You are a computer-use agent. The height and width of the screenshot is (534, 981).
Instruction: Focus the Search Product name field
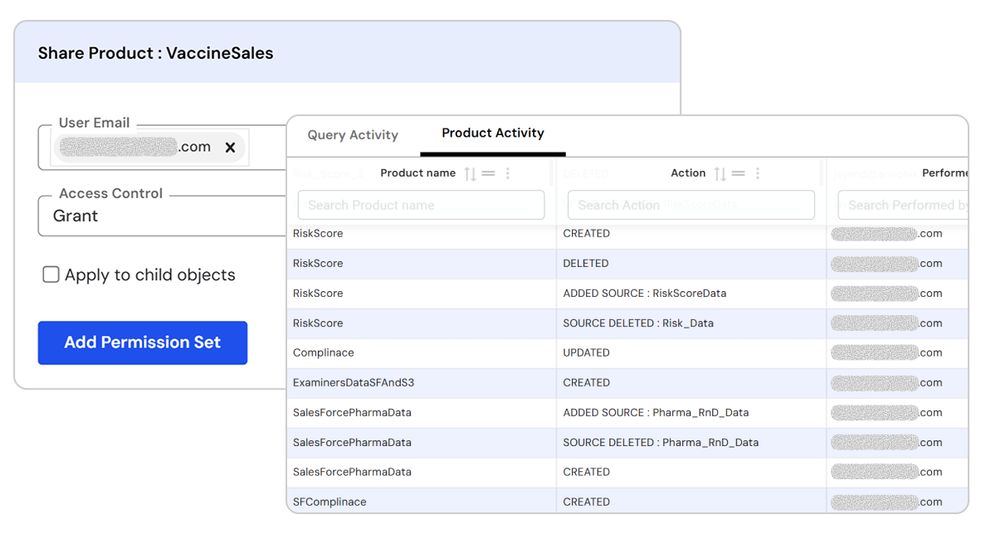point(421,205)
